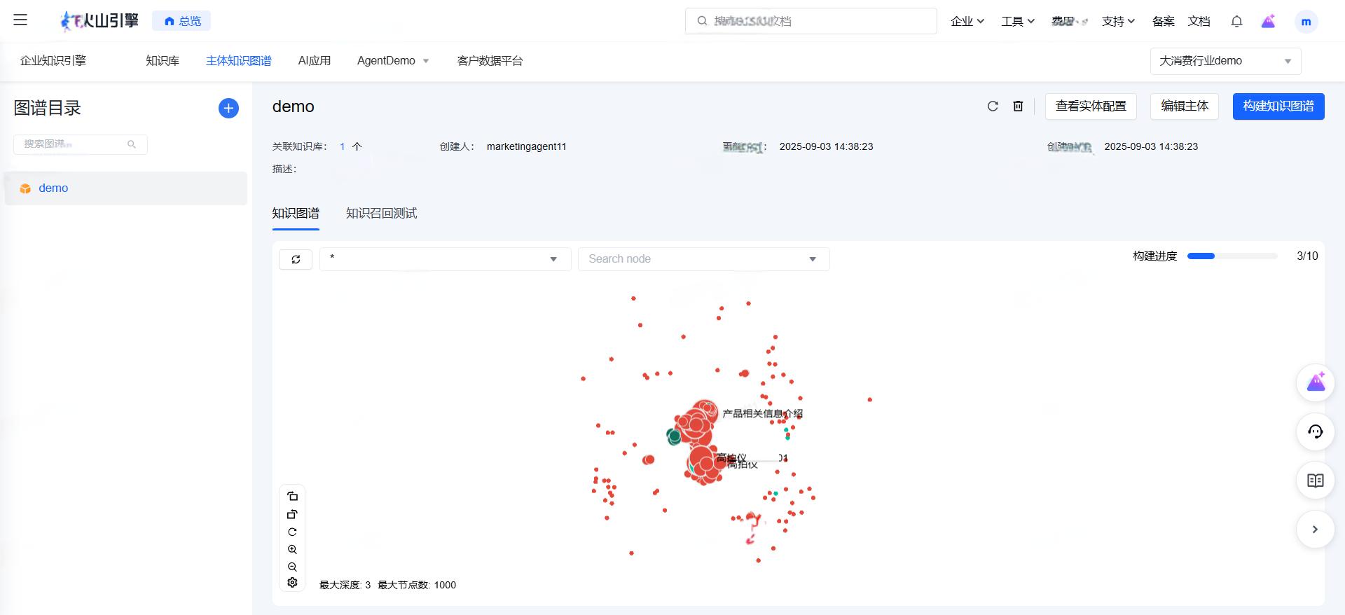Reload the graph canvas with refresh button

[296, 259]
